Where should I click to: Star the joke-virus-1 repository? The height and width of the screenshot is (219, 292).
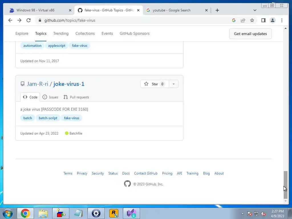tap(155, 84)
